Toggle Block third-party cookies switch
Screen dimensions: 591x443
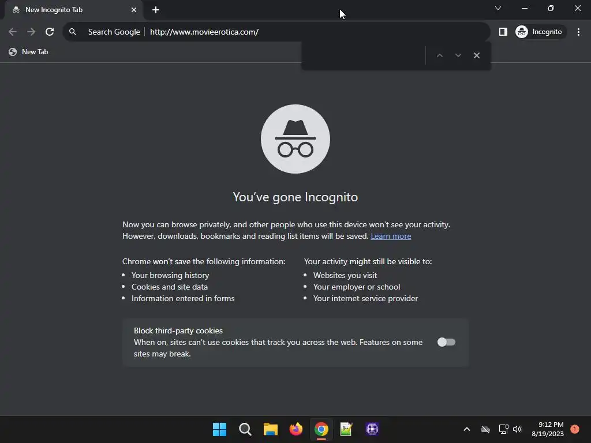point(446,342)
